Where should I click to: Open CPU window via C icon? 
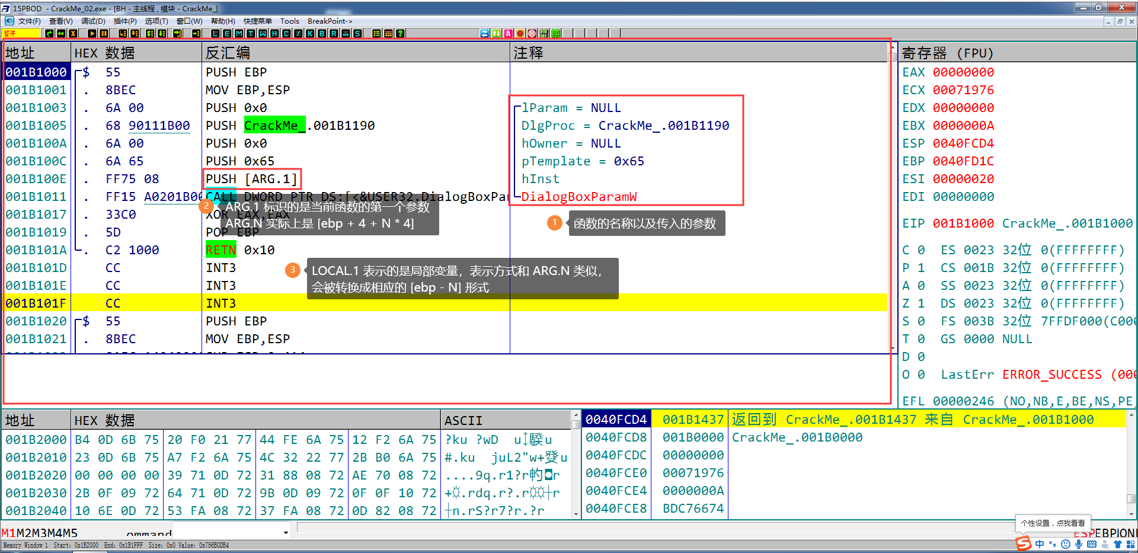tap(286, 33)
